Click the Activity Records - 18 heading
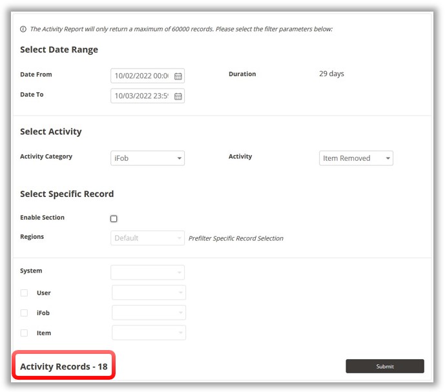This screenshot has width=445, height=392. point(63,367)
